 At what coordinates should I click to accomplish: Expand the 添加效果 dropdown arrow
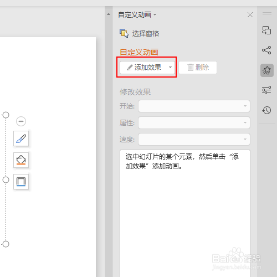point(170,68)
